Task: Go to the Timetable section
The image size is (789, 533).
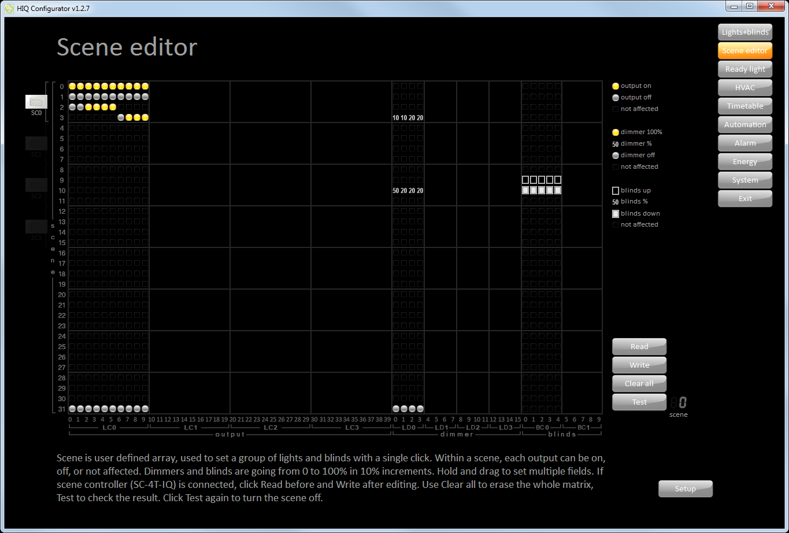Action: pos(745,106)
